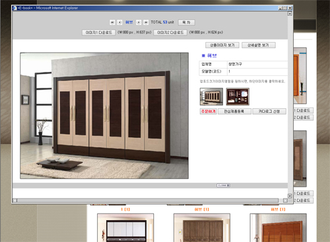
Task: Go to the first catalog item
Action: 112,22
